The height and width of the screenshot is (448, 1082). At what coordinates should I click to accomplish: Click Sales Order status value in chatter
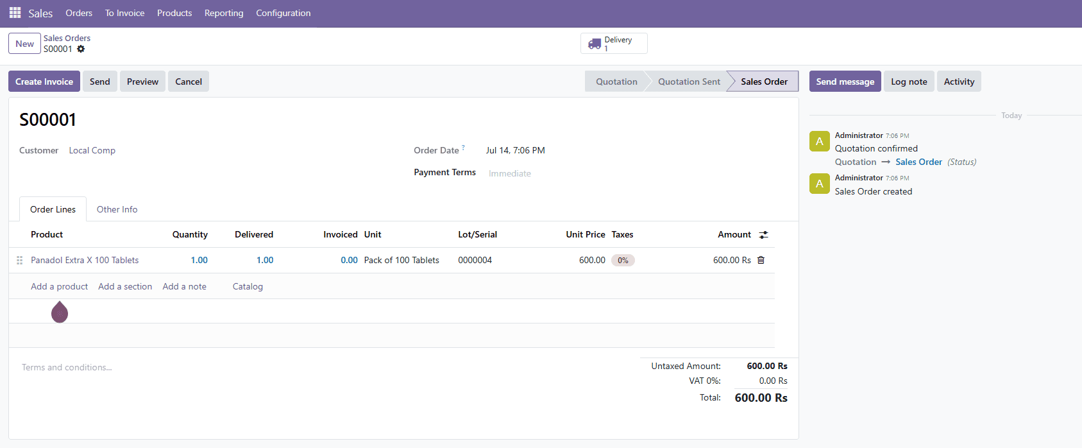[918, 162]
